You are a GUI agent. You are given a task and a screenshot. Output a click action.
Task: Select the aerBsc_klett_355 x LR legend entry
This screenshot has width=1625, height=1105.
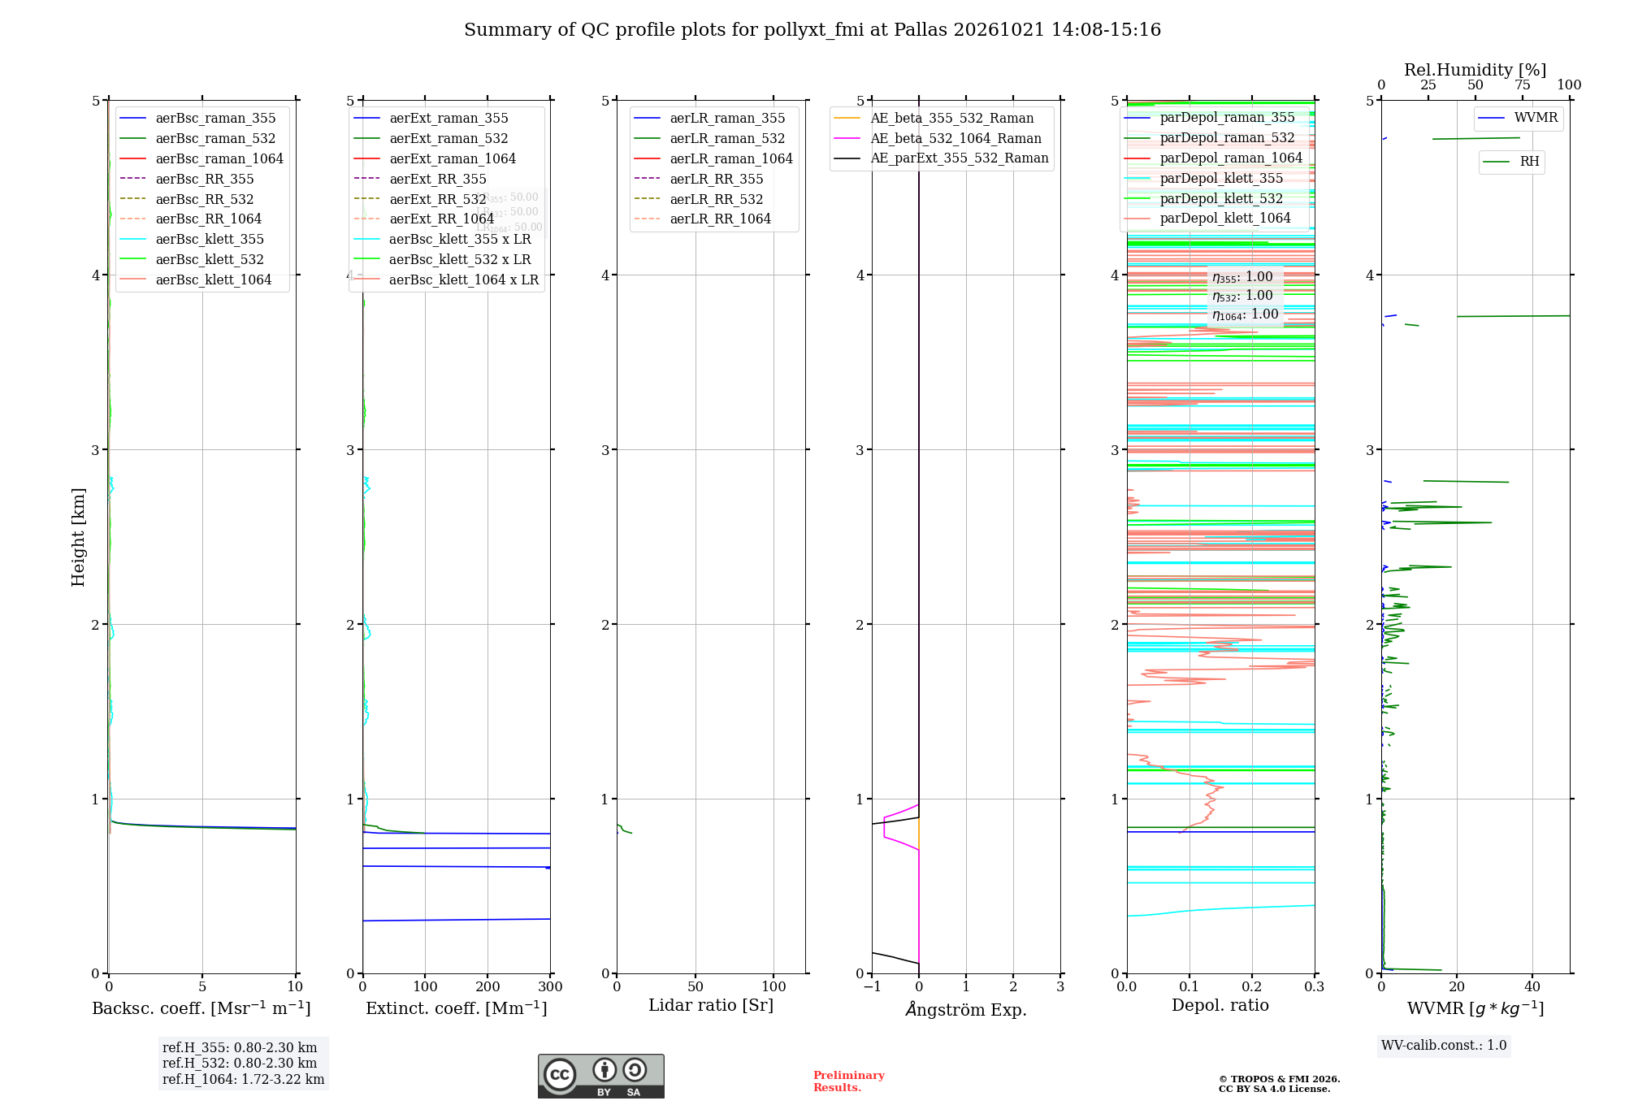pyautogui.click(x=442, y=240)
